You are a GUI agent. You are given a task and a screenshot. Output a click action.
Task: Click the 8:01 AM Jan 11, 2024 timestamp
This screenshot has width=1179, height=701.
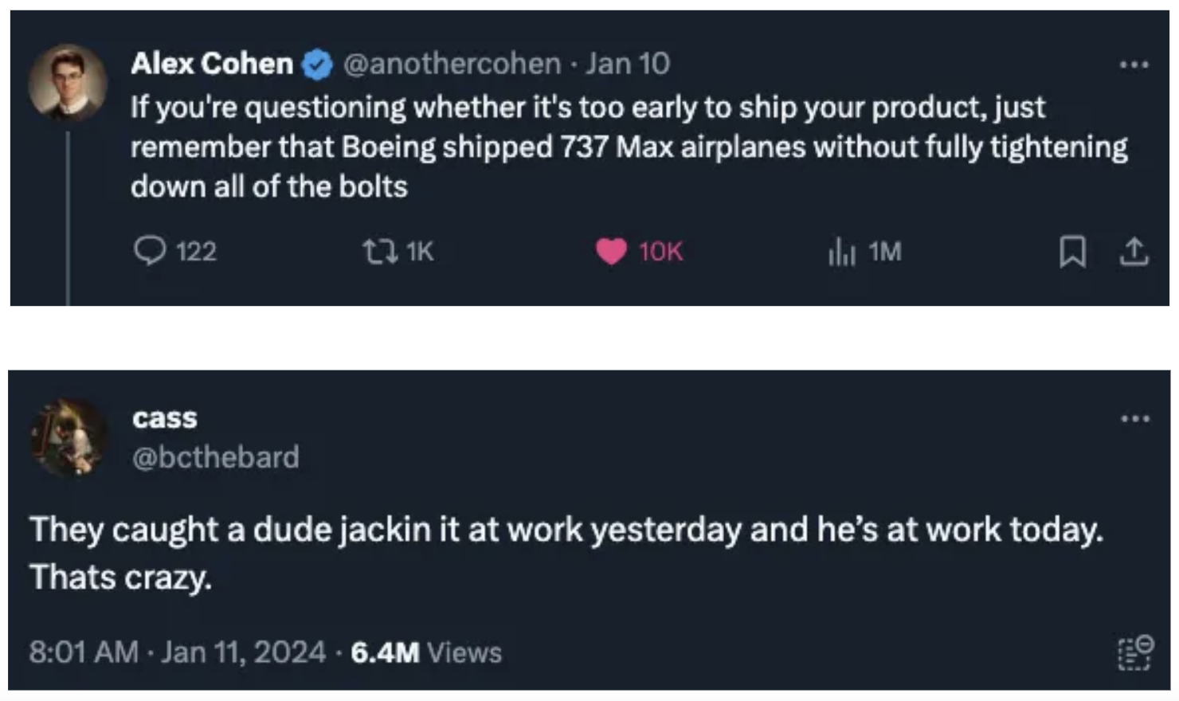[x=177, y=652]
